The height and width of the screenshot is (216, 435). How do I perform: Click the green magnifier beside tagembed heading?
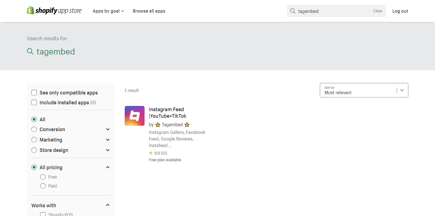point(30,51)
